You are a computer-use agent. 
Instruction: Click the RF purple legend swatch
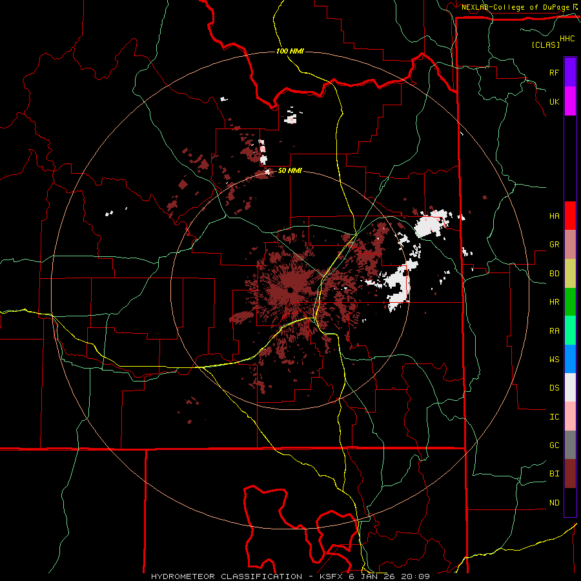(x=570, y=72)
